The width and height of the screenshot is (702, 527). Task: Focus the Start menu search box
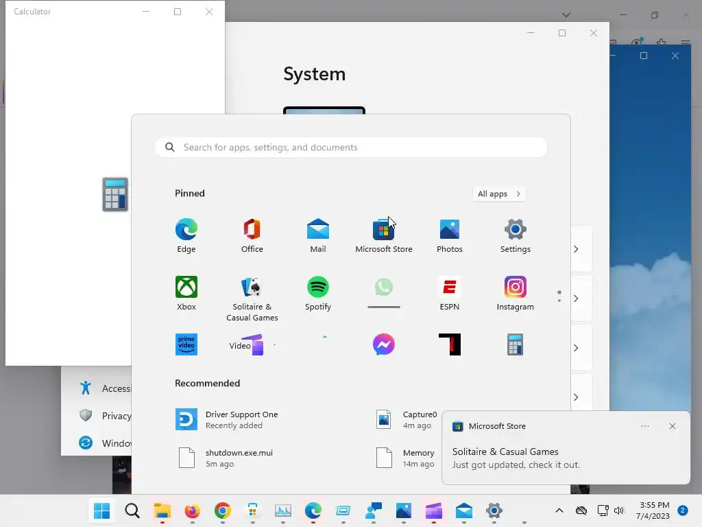click(351, 148)
